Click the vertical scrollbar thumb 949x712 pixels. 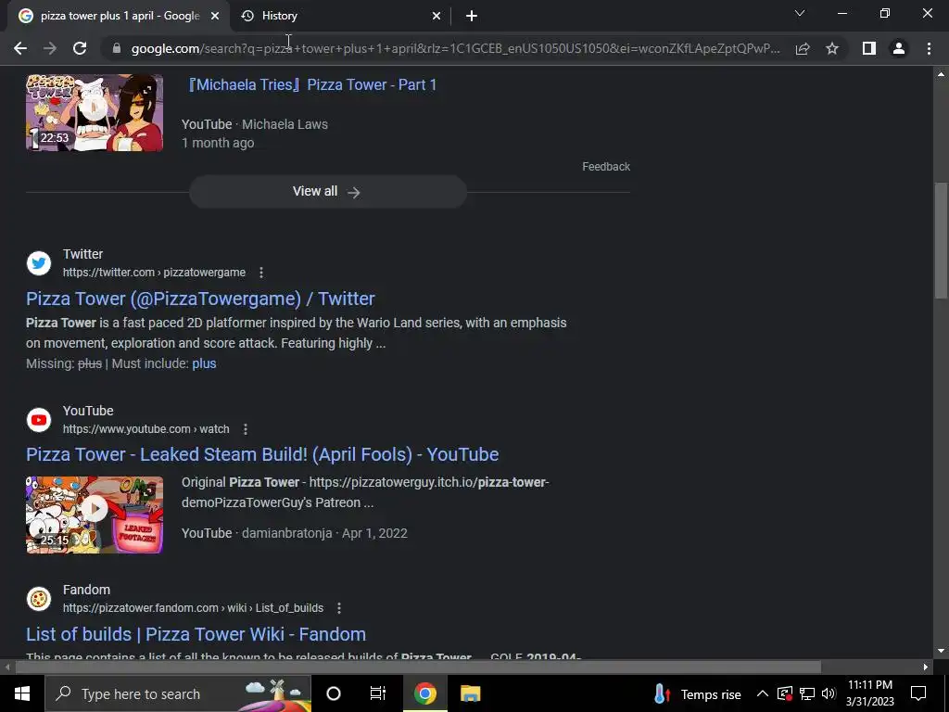[941, 240]
